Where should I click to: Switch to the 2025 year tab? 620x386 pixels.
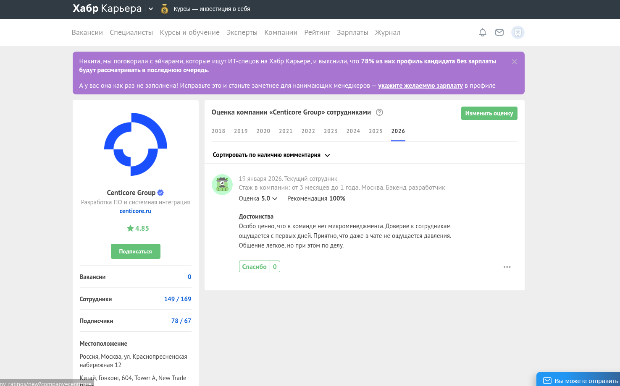pyautogui.click(x=376, y=131)
